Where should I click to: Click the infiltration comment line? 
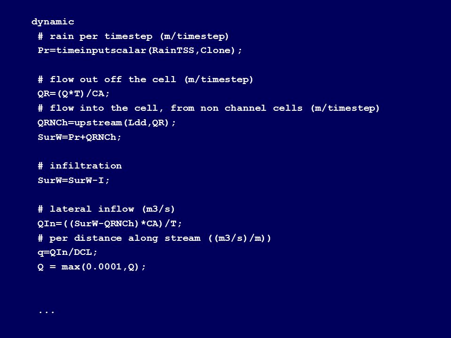pos(80,166)
